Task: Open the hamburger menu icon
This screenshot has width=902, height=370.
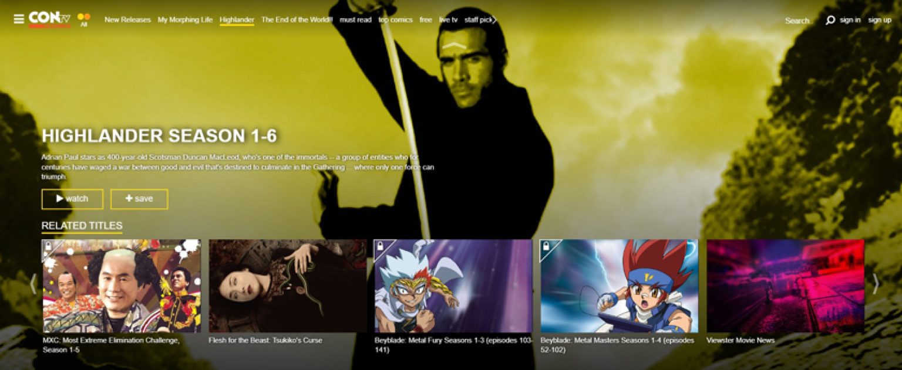Action: click(x=19, y=19)
